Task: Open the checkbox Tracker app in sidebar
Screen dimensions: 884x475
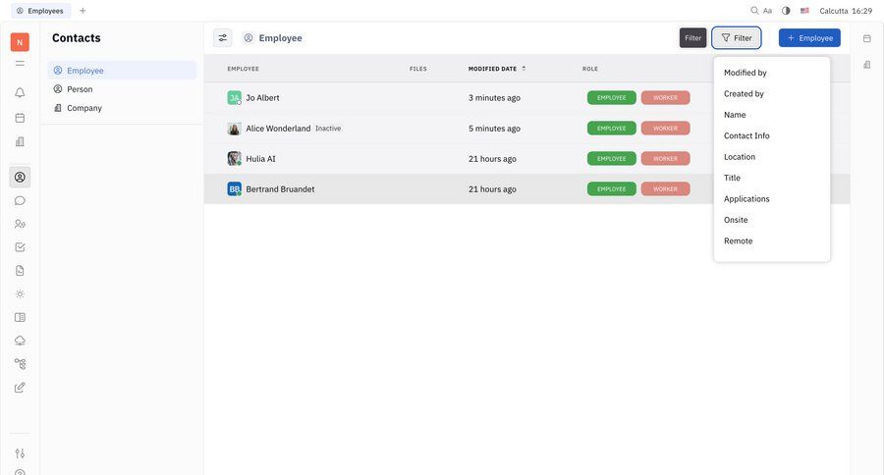Action: pos(20,247)
